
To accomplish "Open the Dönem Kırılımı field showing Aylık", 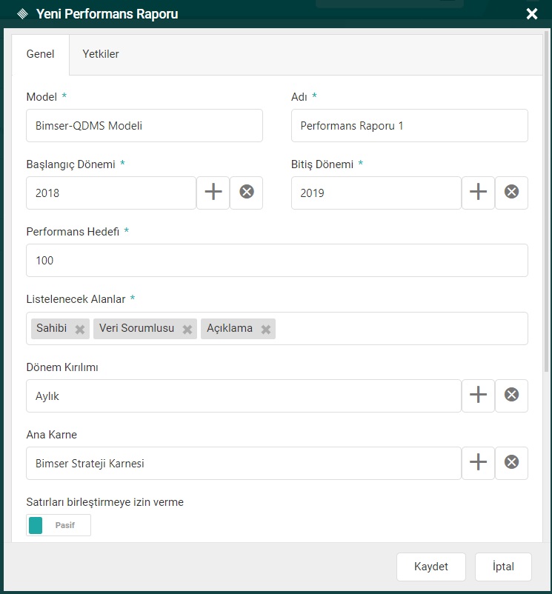I will (x=243, y=396).
